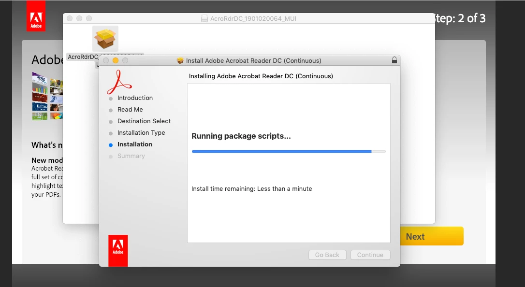Click the active Installation step
Viewport: 525px width, 287px height.
pyautogui.click(x=134, y=144)
